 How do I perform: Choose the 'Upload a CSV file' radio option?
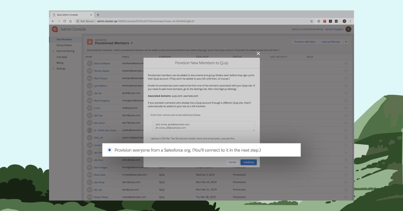click(148, 138)
